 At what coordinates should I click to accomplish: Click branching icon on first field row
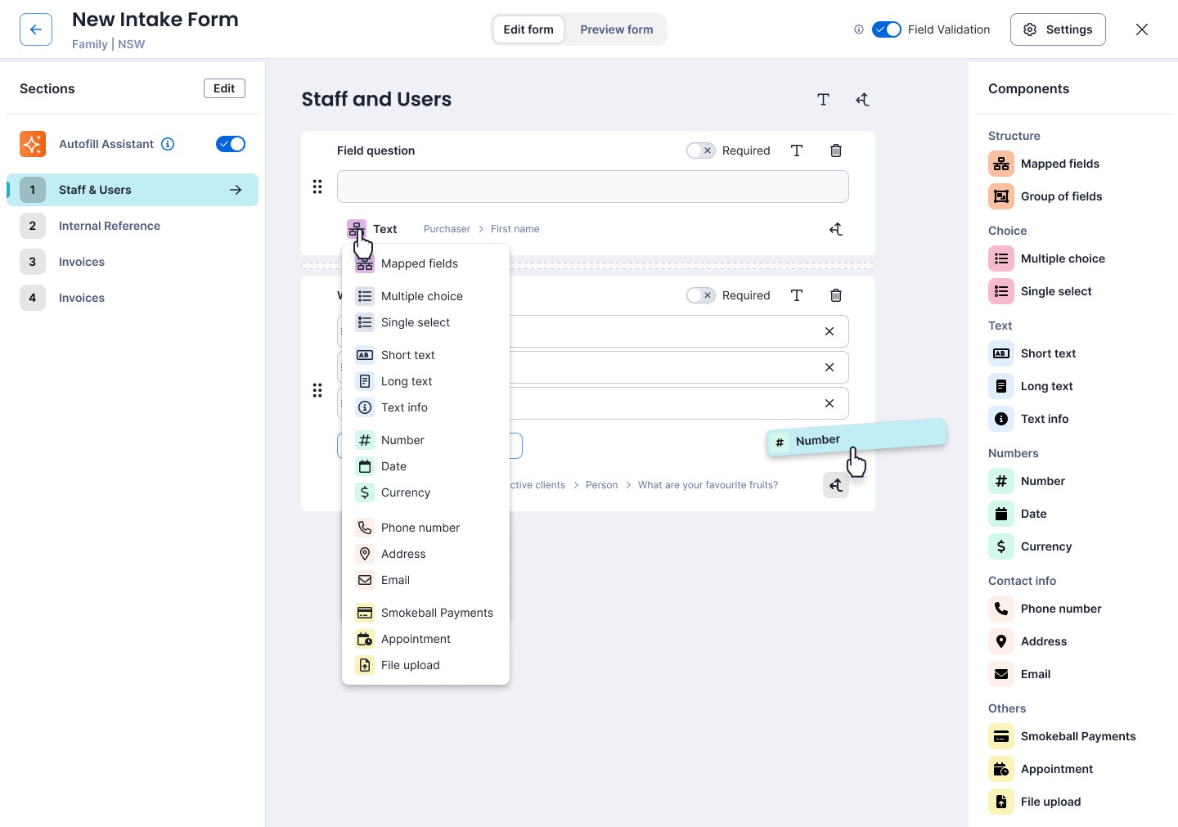click(x=836, y=229)
